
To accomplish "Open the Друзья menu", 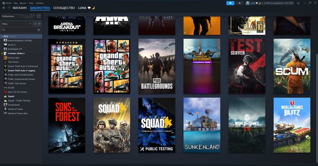I will click(x=23, y=3).
